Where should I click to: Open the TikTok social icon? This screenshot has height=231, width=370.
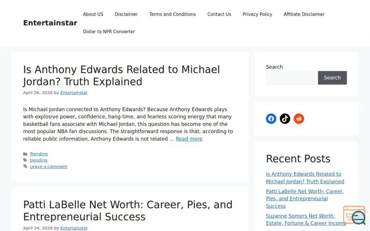(285, 119)
